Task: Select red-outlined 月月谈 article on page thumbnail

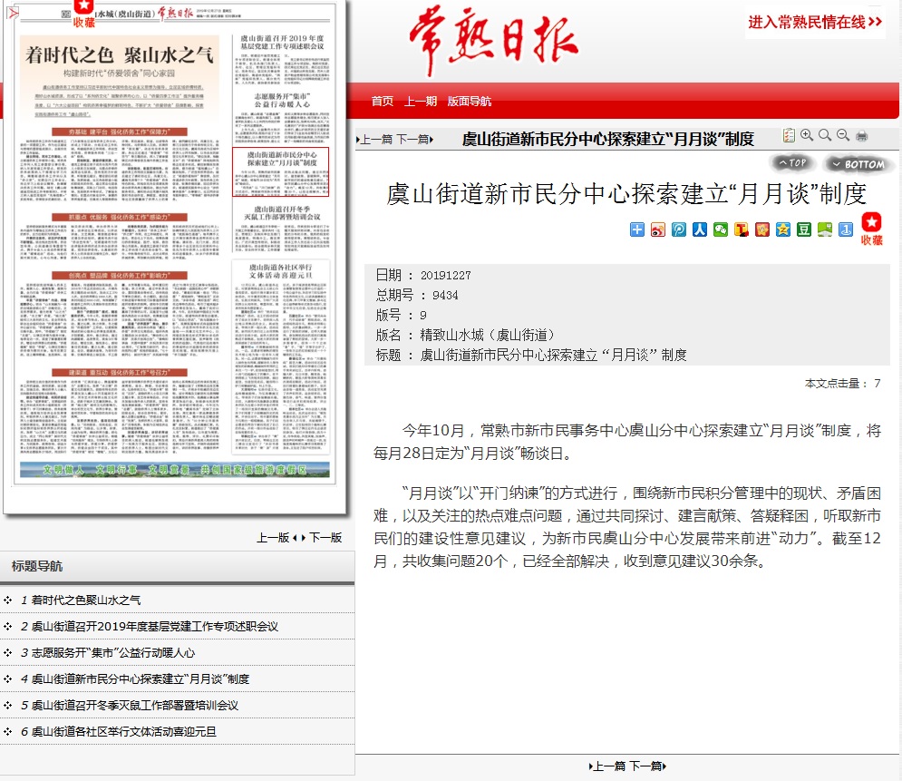Action: point(281,171)
